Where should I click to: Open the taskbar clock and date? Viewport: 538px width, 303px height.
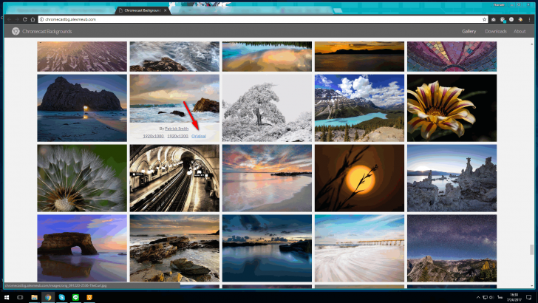514,298
